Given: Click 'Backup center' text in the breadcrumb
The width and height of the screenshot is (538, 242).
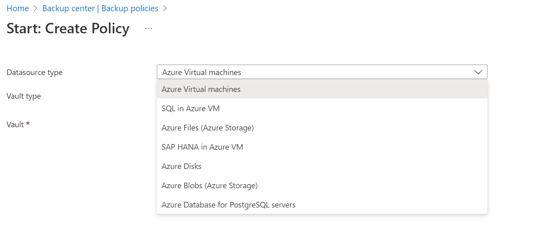Looking at the screenshot, I should coord(69,8).
